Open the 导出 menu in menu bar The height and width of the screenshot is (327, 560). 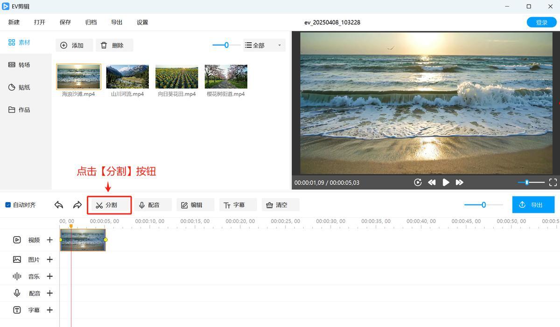pyautogui.click(x=117, y=22)
